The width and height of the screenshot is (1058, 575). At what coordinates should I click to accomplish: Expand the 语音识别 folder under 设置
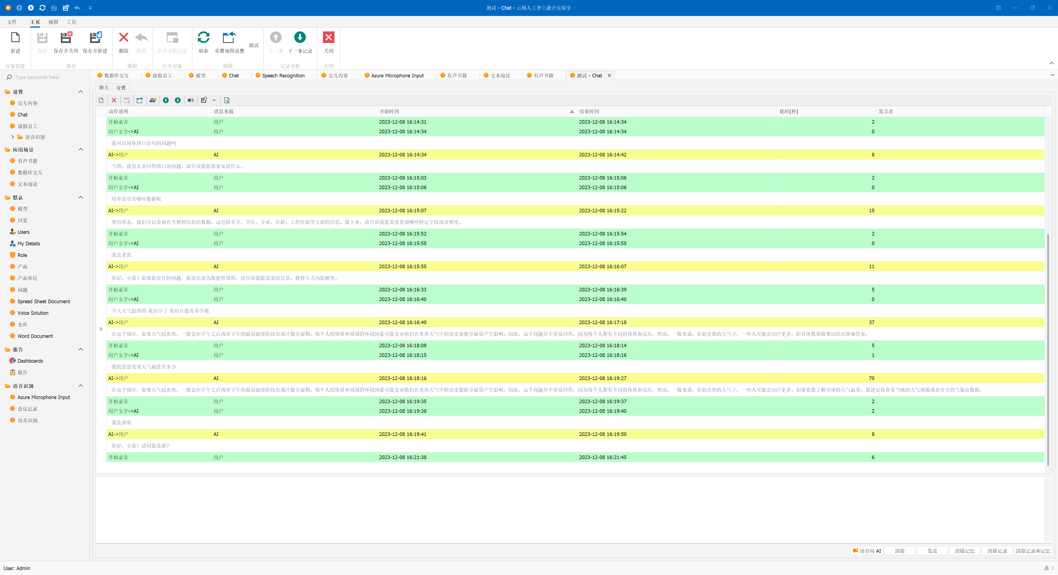click(13, 137)
